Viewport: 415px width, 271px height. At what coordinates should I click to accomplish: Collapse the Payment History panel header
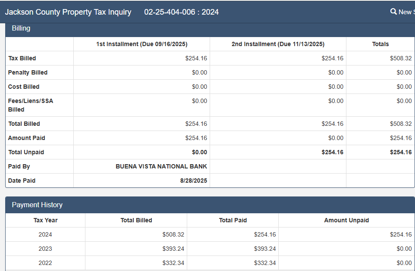click(37, 205)
